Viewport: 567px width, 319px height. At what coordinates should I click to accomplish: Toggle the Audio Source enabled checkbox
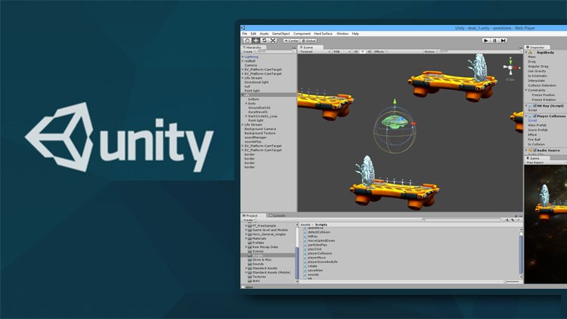coord(534,150)
